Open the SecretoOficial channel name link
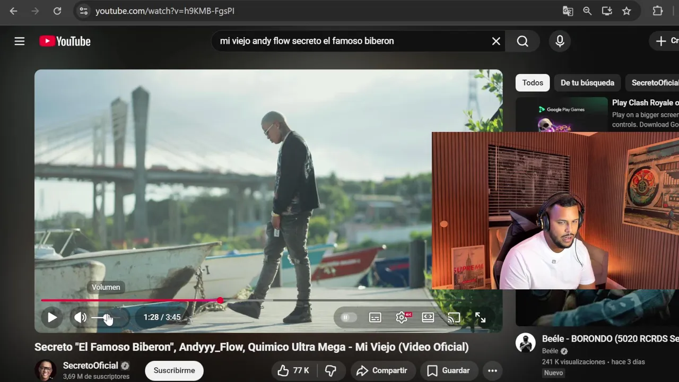Viewport: 679px width, 382px height. (90, 366)
